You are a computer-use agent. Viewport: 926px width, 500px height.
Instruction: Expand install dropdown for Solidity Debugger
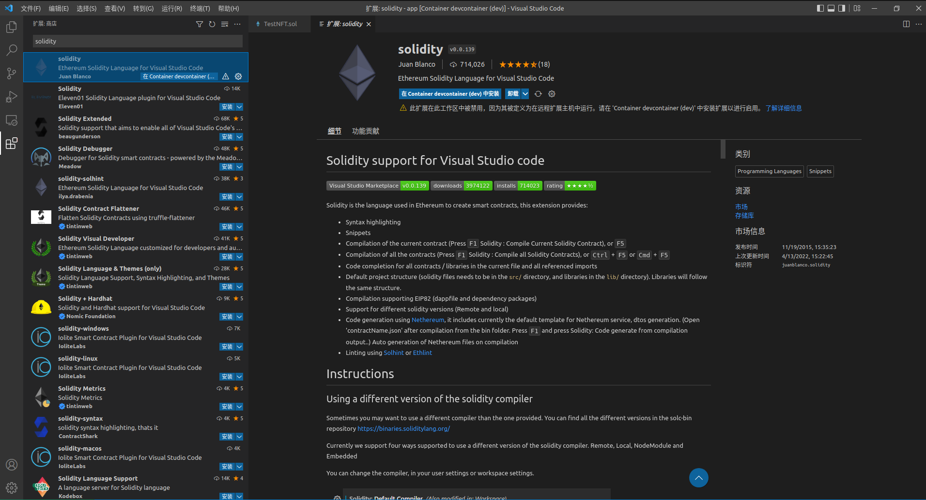coord(239,167)
